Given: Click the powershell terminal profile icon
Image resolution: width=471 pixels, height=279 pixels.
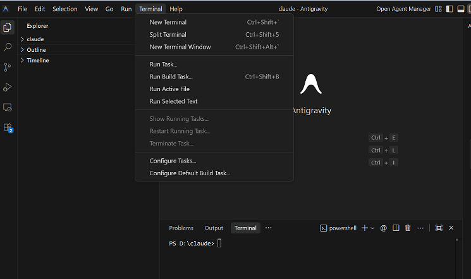Looking at the screenshot, I should click(x=323, y=228).
